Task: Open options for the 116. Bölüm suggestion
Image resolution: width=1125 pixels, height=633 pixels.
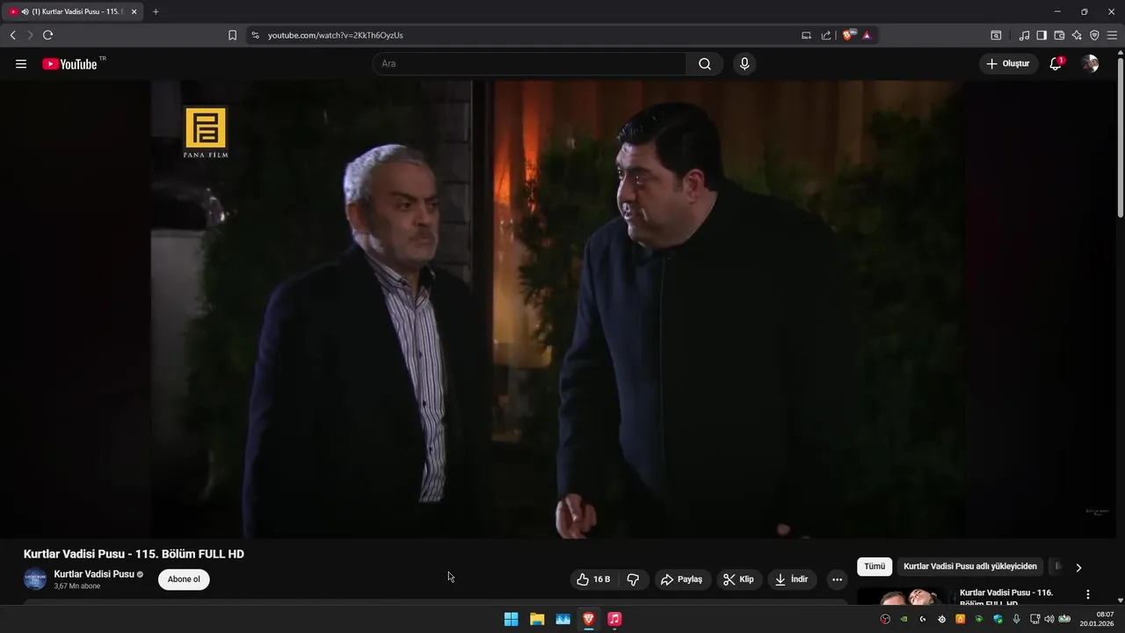Action: tap(1088, 595)
